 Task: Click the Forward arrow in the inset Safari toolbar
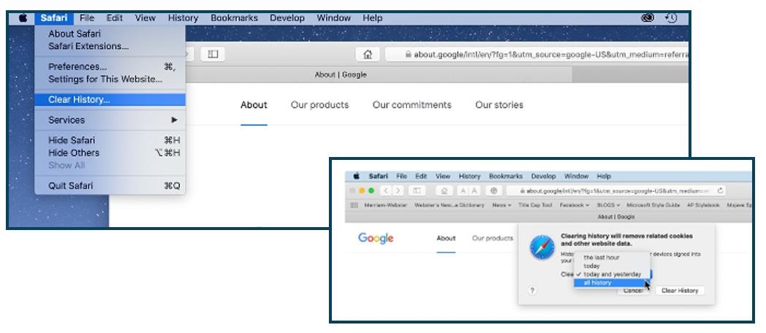coord(398,191)
